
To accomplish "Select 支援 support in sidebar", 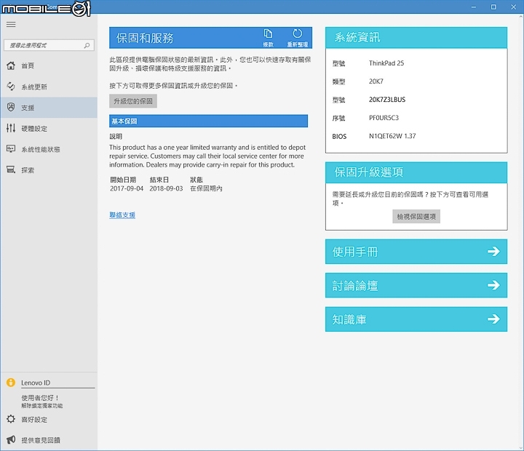I will pos(49,108).
